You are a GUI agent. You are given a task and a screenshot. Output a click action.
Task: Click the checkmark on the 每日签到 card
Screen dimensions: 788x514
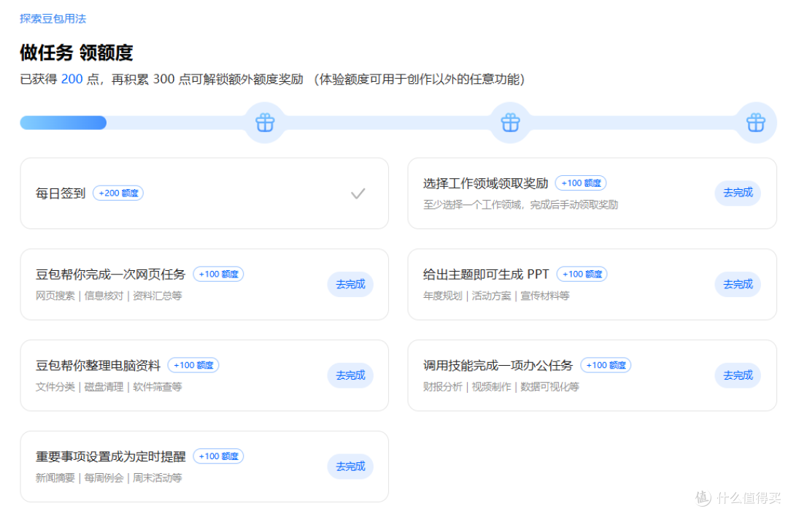pos(358,193)
